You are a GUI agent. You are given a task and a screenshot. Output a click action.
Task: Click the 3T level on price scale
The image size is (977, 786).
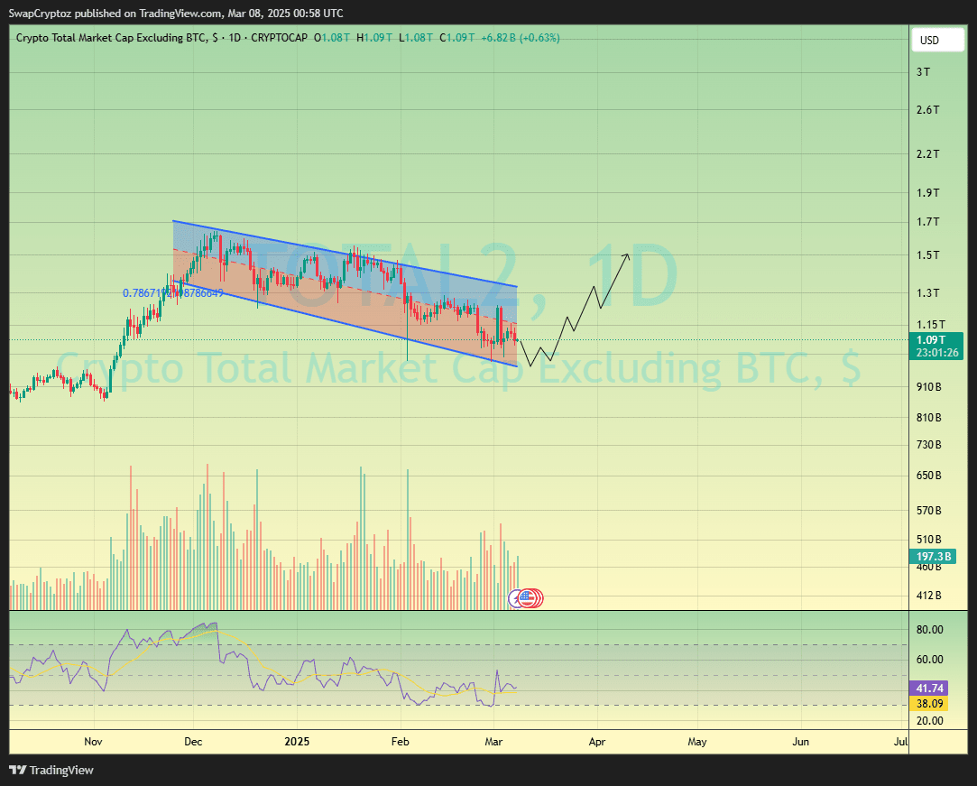(x=923, y=72)
